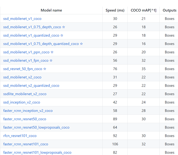Select mAP value 32 for ssd_mobilenet_v1_fpn_coco
Image resolution: width=178 pixels, height=155 pixels.
144,60
